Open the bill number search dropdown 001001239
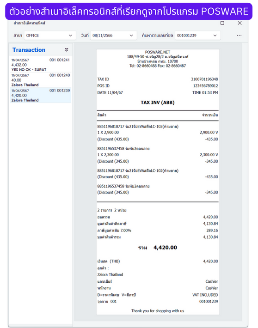This screenshot has width=258, height=328. pos(197,36)
